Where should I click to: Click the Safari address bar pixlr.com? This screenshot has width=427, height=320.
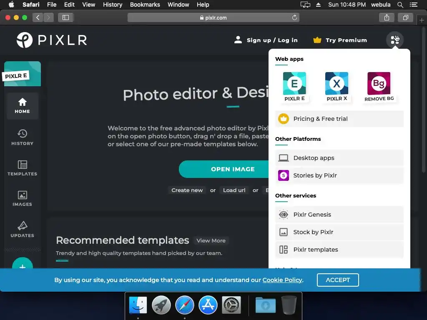pyautogui.click(x=213, y=17)
